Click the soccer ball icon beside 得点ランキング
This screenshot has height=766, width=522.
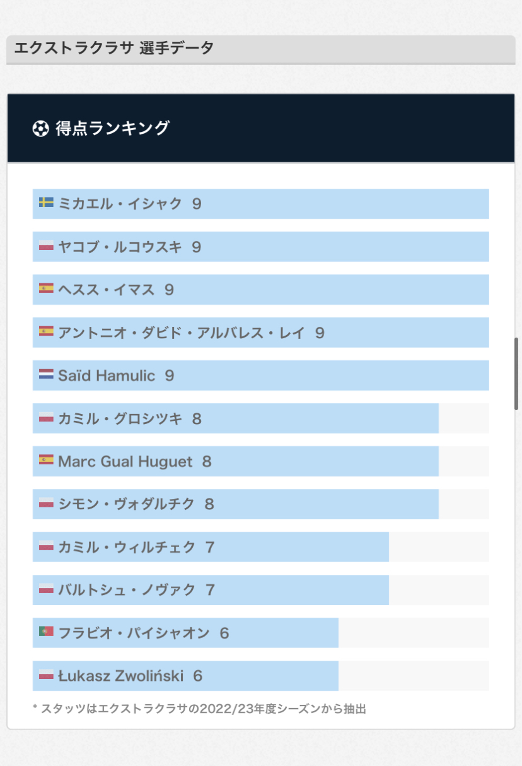(x=40, y=129)
